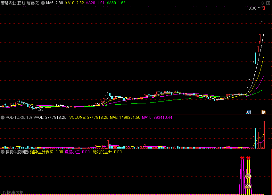
Task: Click the MA10: 2.32 moving average label
Action: pos(74,3)
